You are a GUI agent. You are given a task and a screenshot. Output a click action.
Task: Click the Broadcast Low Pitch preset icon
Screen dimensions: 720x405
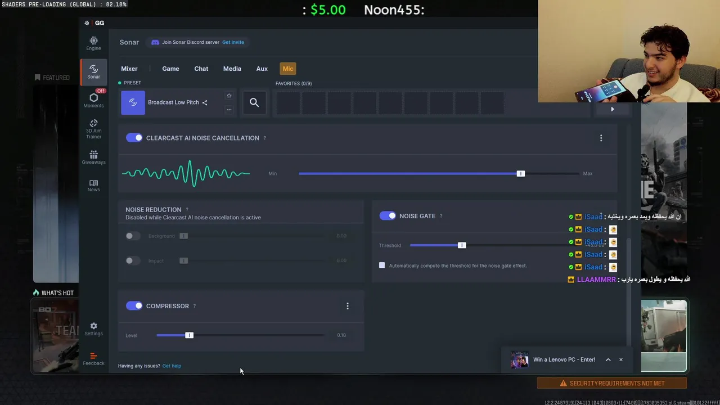click(x=133, y=102)
